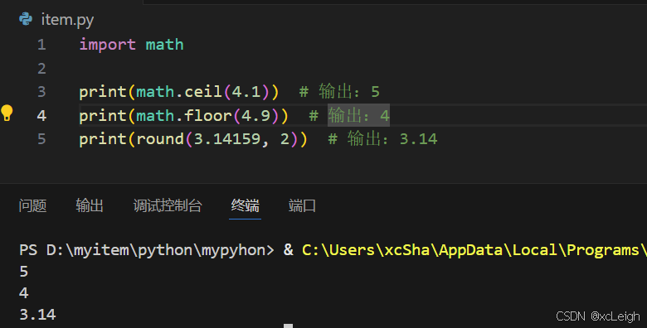Screen dimensions: 647x328
Task: Click terminal output line '4'
Action: tap(24, 293)
